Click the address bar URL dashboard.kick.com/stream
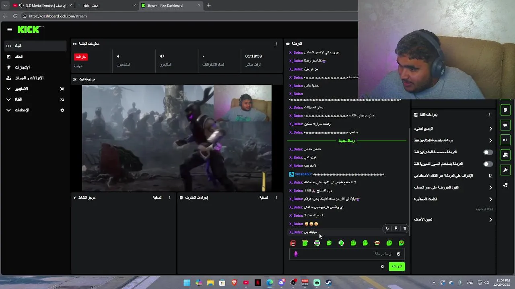Image resolution: width=515 pixels, height=289 pixels. [58, 16]
